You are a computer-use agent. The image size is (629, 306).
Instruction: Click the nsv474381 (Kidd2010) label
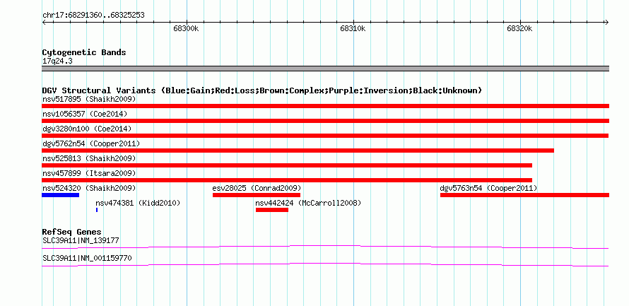coord(138,204)
